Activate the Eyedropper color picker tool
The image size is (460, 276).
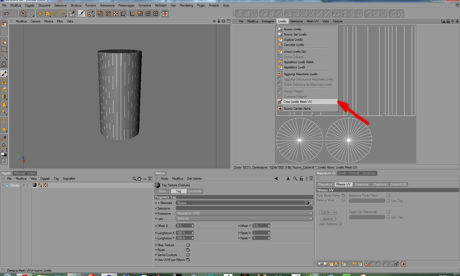[4, 138]
